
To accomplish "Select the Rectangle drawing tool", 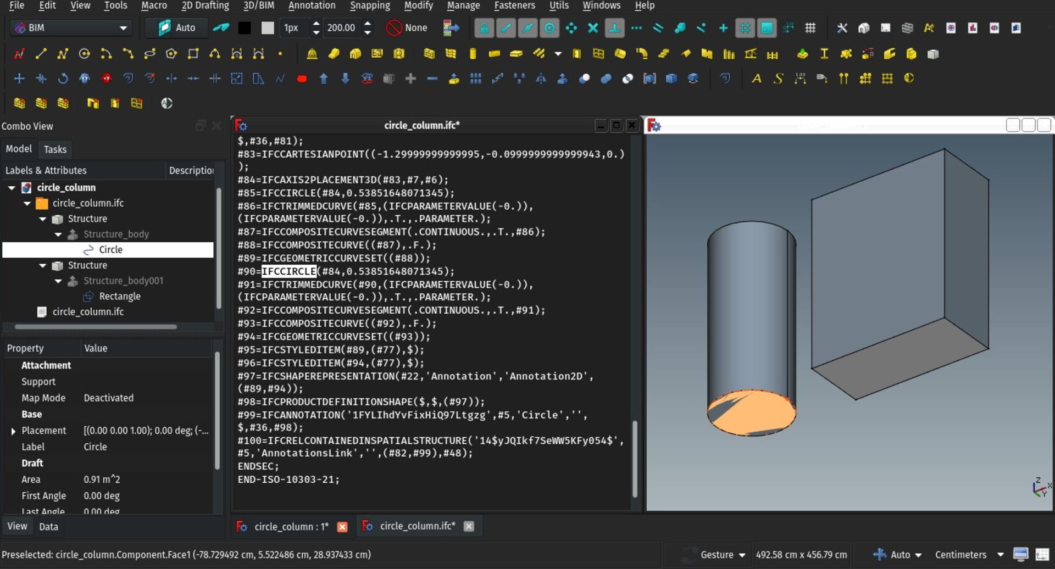I will click(193, 54).
